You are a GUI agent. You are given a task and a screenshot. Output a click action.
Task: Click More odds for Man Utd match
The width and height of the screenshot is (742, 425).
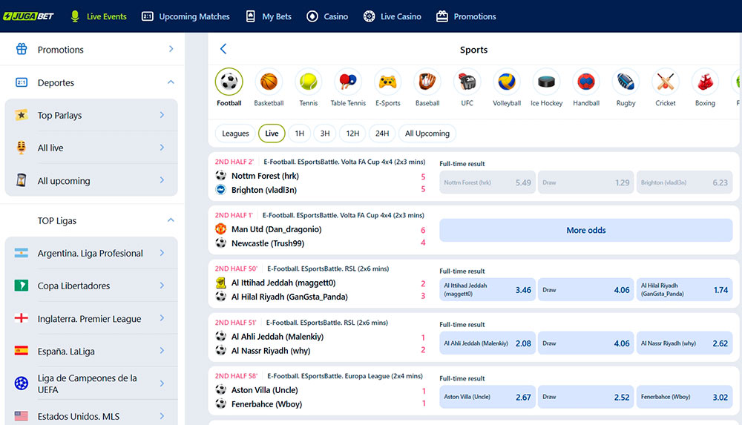pos(585,230)
